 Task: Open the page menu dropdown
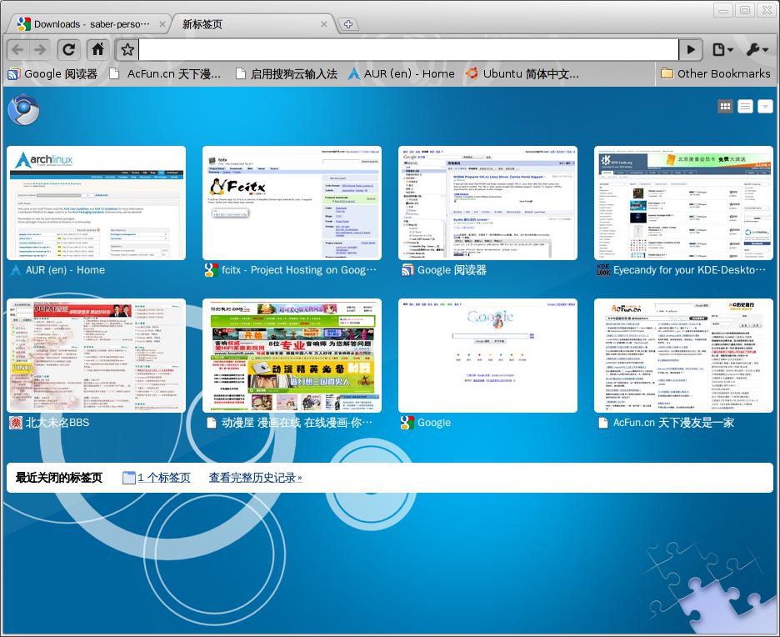(x=722, y=50)
